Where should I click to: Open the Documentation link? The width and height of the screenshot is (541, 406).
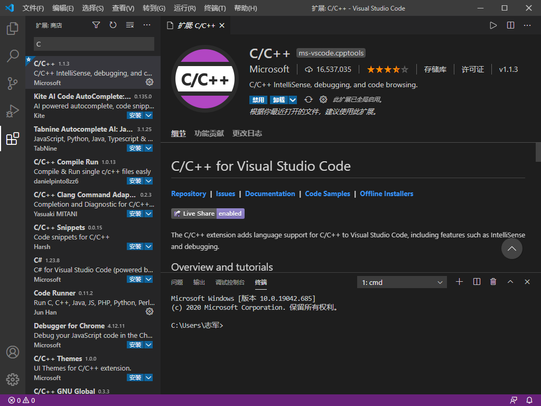coord(270,193)
